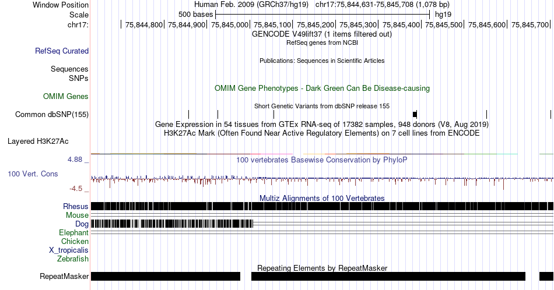Screen dimensions: 554x290
Task: Click the leftmost large RepeatMasker block
Action: (x=166, y=276)
